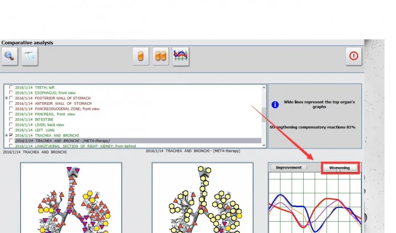The height and width of the screenshot is (233, 396).
Task: Click the magnifying glass search icon
Action: tap(9, 56)
